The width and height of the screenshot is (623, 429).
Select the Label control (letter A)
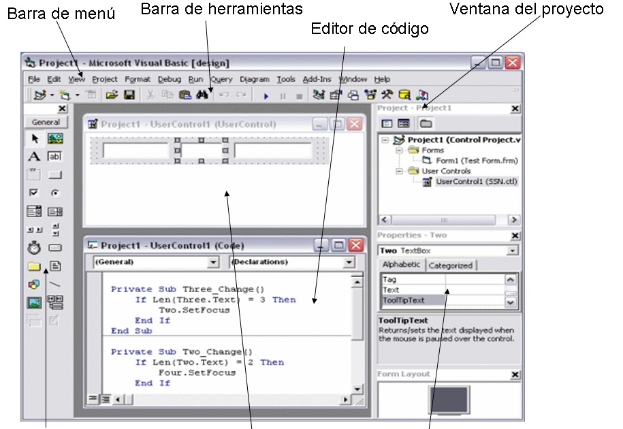click(x=34, y=157)
